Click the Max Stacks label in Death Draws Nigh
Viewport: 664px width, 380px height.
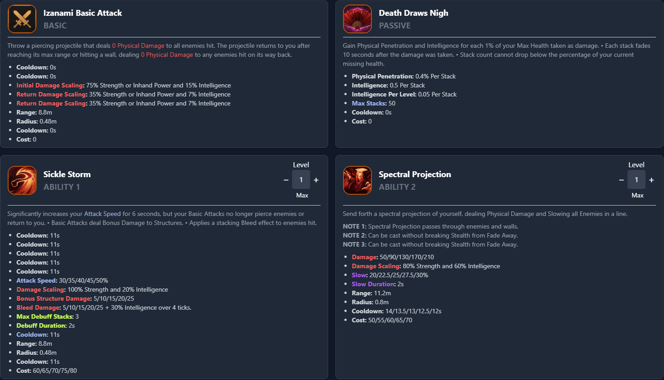coord(369,103)
